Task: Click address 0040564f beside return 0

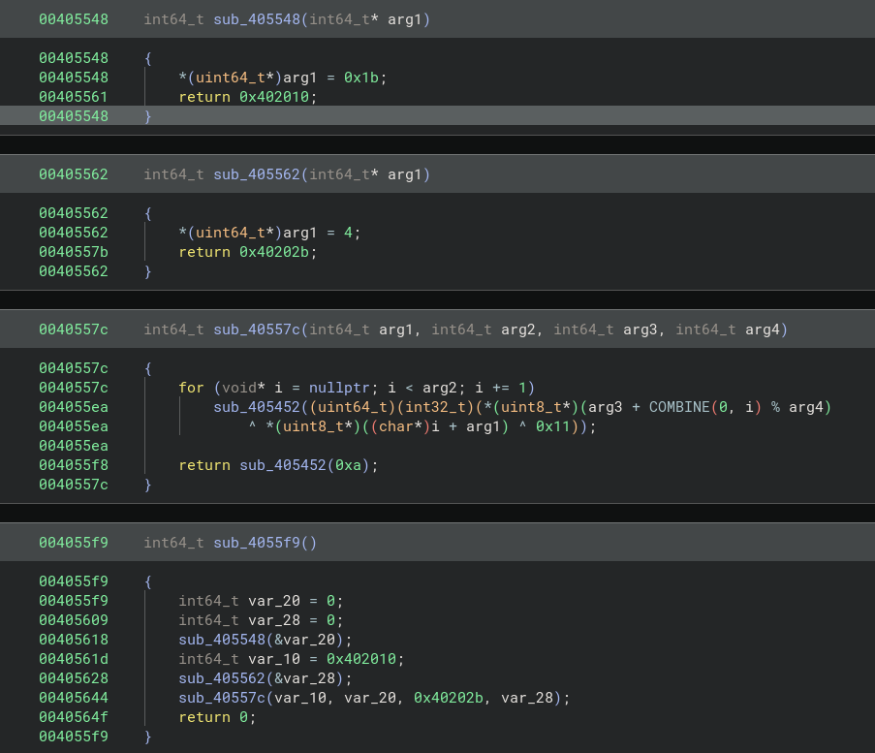Action: [x=74, y=717]
